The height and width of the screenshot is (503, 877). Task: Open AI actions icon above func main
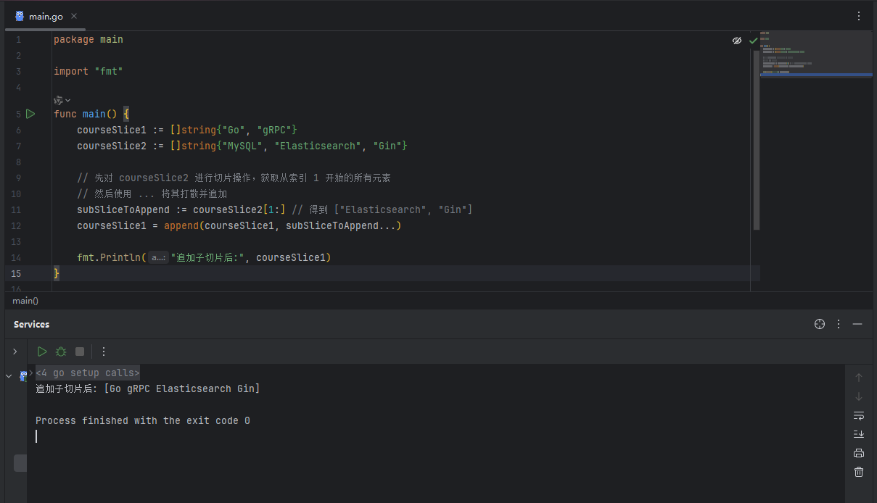pos(62,100)
